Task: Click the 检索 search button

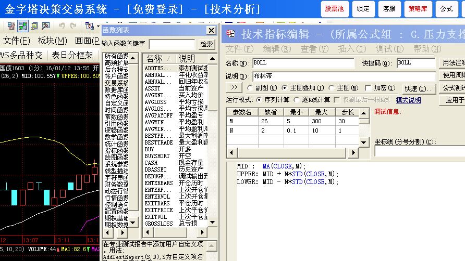Action: [x=206, y=44]
